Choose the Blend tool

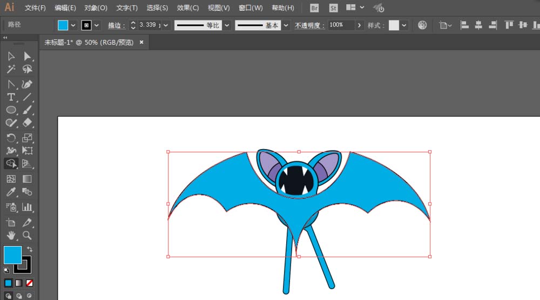coord(27,192)
